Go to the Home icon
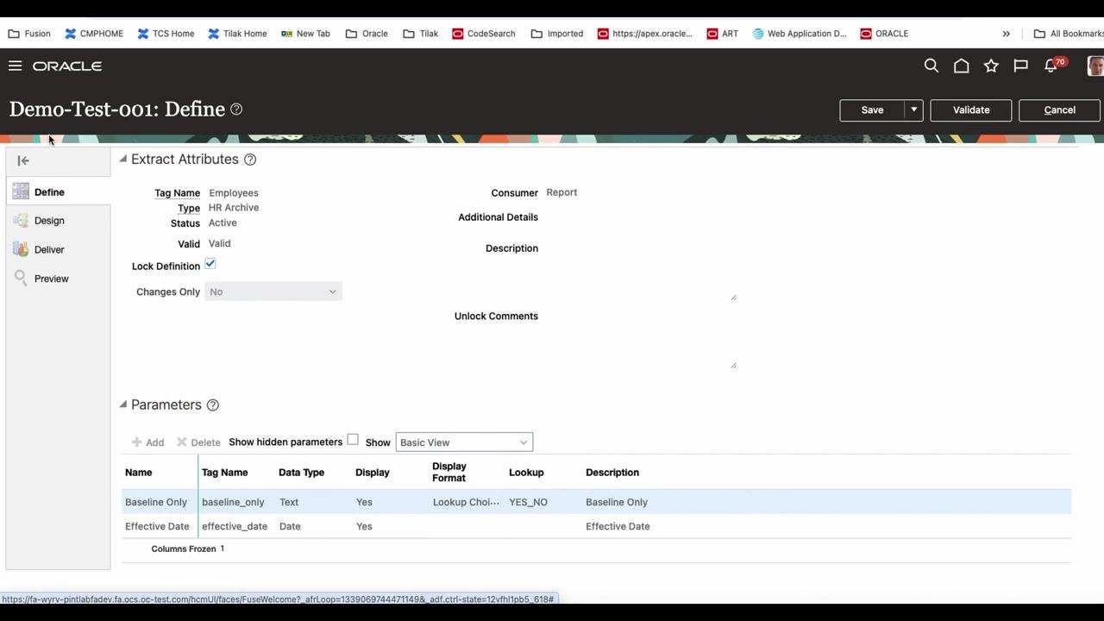1104x621 pixels. (961, 66)
